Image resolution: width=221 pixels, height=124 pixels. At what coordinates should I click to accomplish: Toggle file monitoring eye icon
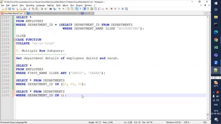point(107,9)
